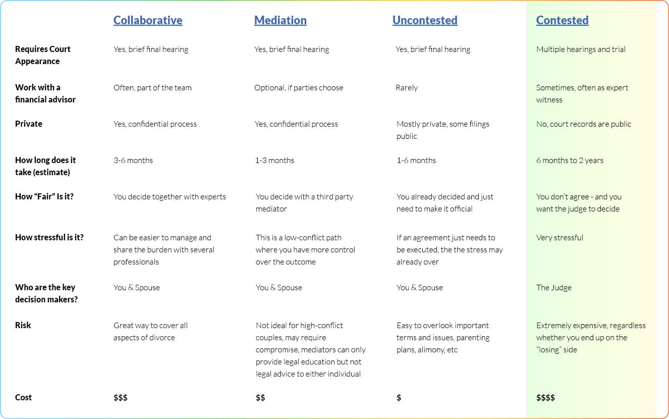Image resolution: width=669 pixels, height=419 pixels.
Task: Click the 'Very stressful' cell
Action: click(560, 238)
